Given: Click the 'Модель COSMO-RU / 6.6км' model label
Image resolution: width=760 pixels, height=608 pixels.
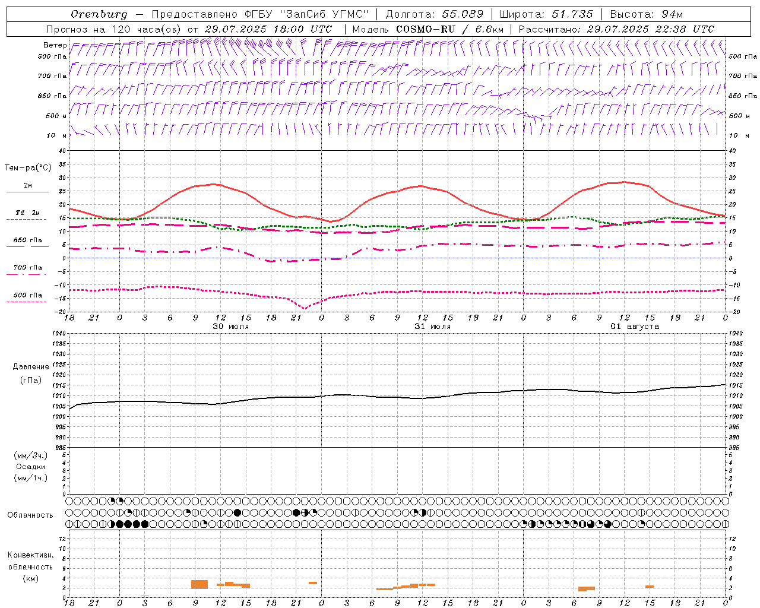Looking at the screenshot, I should tap(428, 29).
